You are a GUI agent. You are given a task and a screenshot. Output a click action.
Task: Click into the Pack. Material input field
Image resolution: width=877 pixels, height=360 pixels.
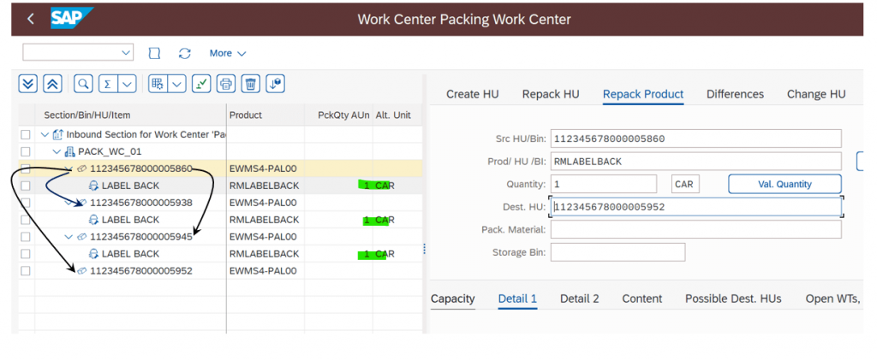pos(695,229)
